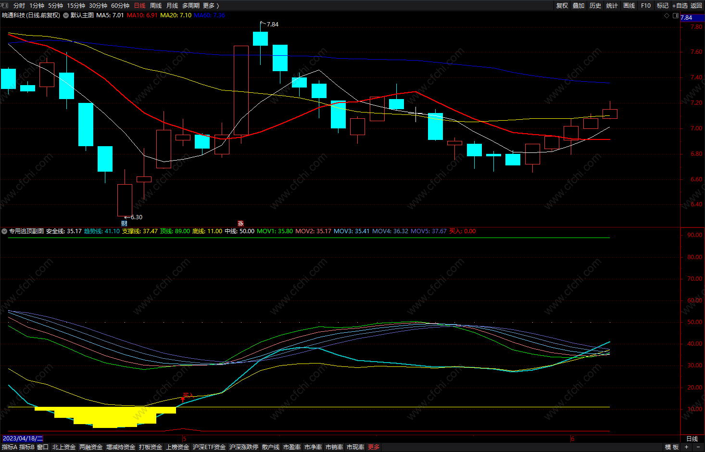The width and height of the screenshot is (705, 452).
Task: Select the 30分钟 period
Action: [98, 6]
